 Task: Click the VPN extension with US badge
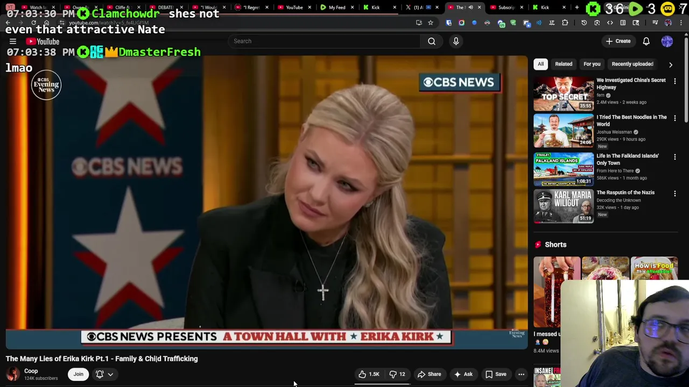[x=501, y=23]
